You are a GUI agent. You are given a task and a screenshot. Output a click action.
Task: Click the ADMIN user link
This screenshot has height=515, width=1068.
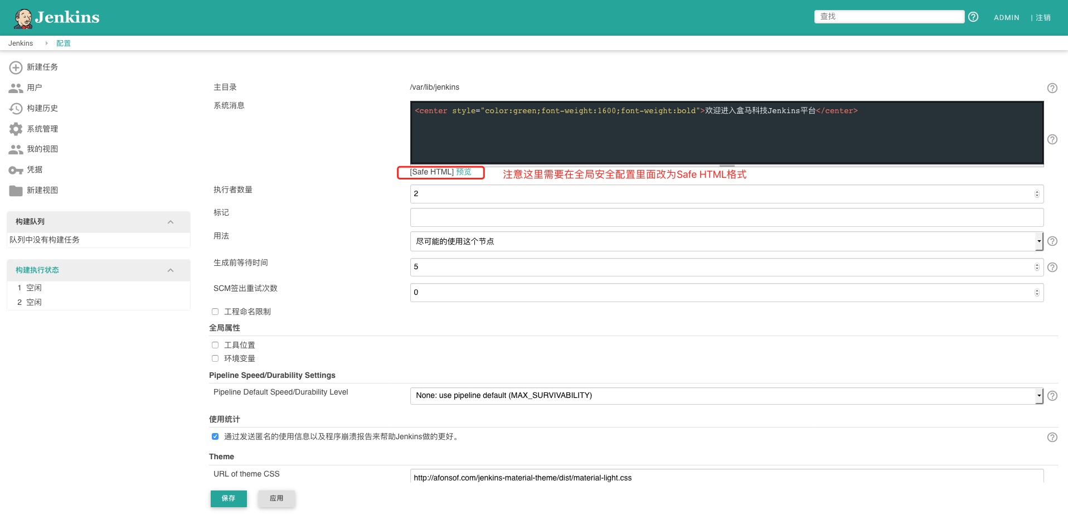(x=1006, y=18)
